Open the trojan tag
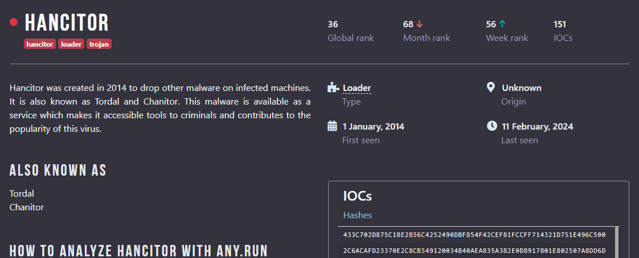This screenshot has height=258, width=639. click(99, 44)
